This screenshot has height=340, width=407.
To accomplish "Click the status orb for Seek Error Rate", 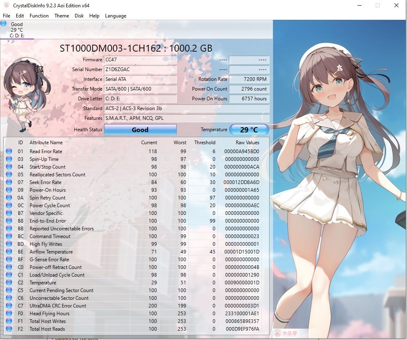I will tap(9, 182).
